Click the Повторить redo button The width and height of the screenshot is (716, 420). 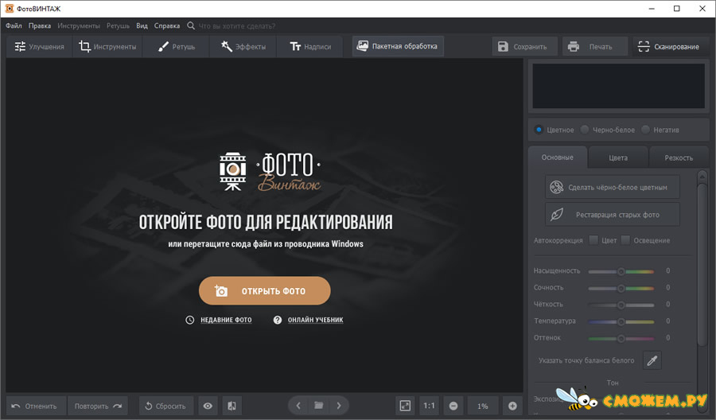coord(98,406)
